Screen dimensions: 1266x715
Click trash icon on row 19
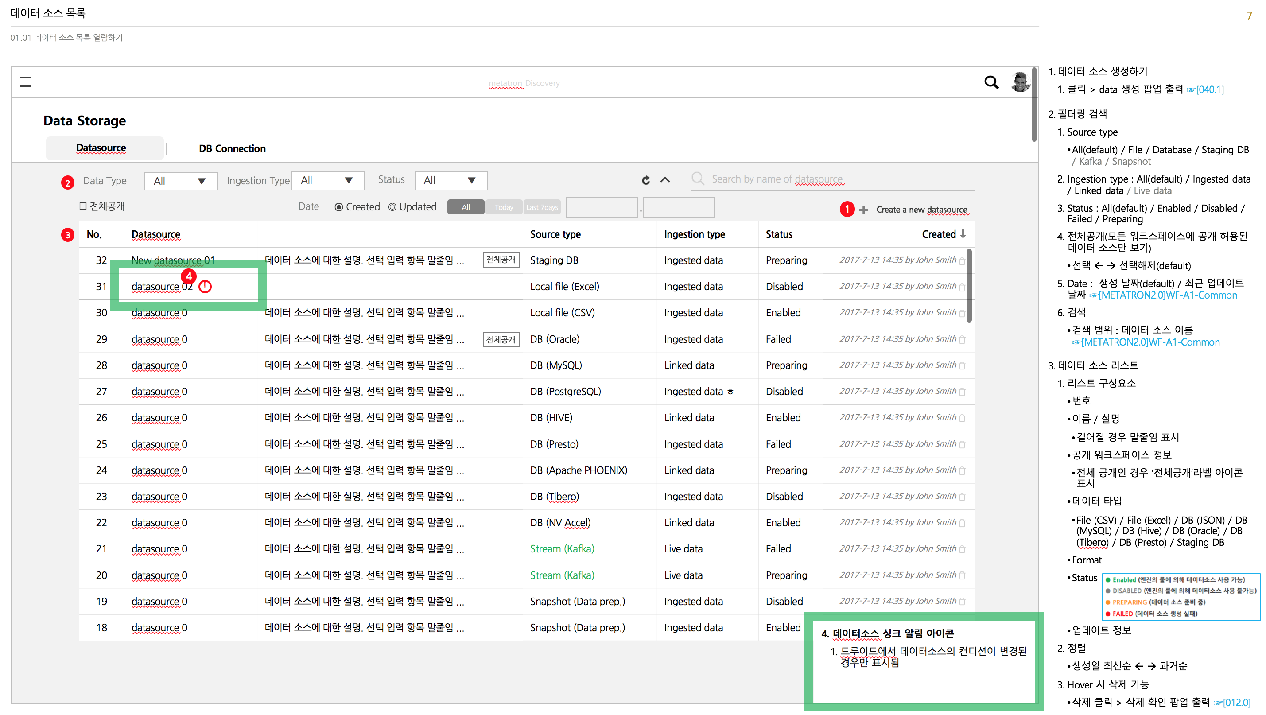click(x=962, y=602)
